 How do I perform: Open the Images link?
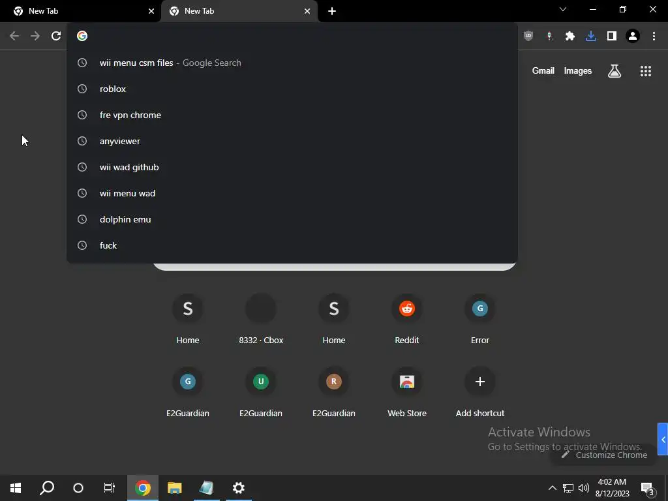[x=578, y=70]
